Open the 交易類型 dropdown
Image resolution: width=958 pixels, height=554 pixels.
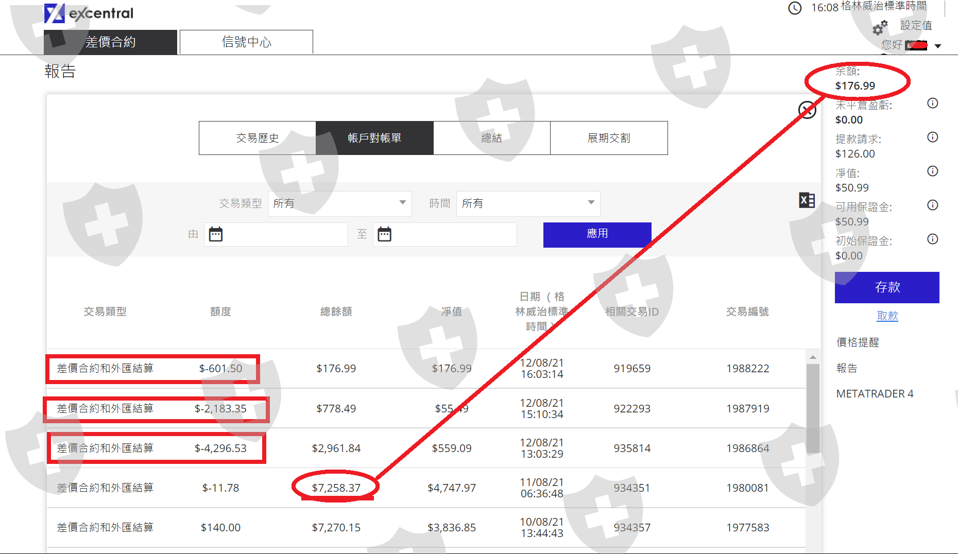(340, 203)
